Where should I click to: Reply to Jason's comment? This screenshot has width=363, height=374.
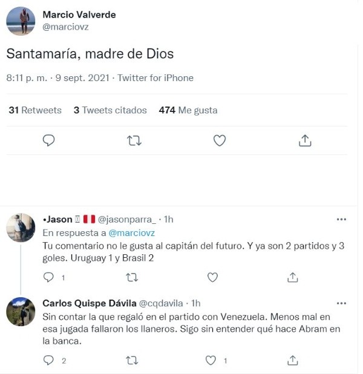pyautogui.click(x=49, y=277)
